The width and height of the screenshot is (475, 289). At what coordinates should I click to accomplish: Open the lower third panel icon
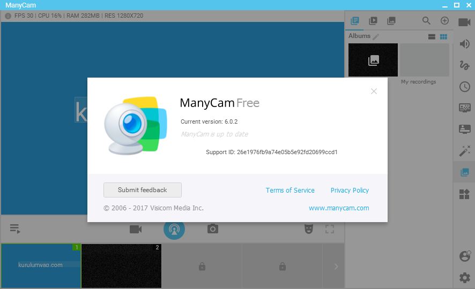pos(464,129)
